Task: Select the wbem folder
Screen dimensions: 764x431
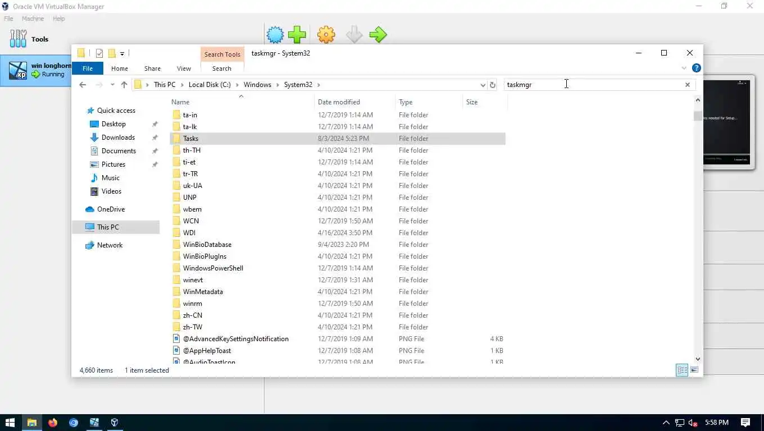Action: [338, 209]
